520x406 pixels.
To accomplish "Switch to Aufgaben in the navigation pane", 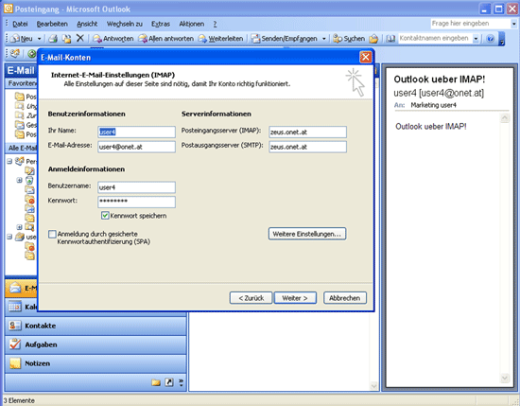I will 95,344.
